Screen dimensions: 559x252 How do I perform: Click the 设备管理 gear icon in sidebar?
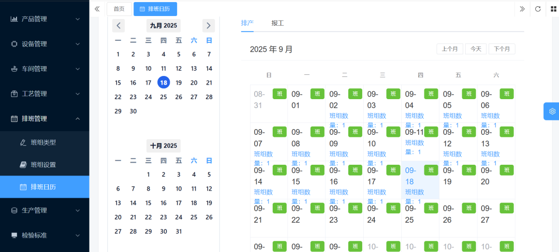pos(14,44)
